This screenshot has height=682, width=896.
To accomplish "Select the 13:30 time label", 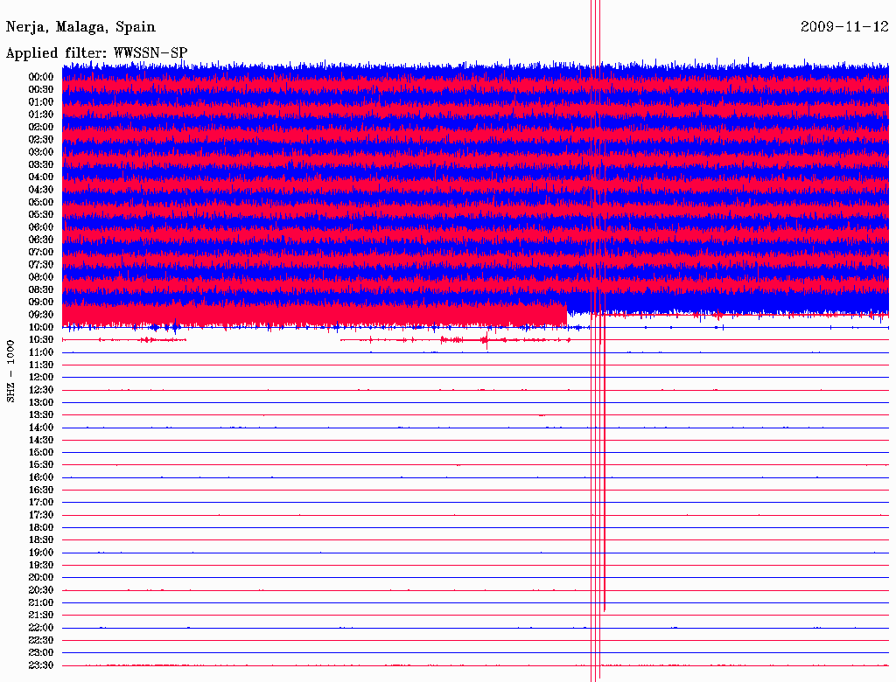I will pos(41,414).
